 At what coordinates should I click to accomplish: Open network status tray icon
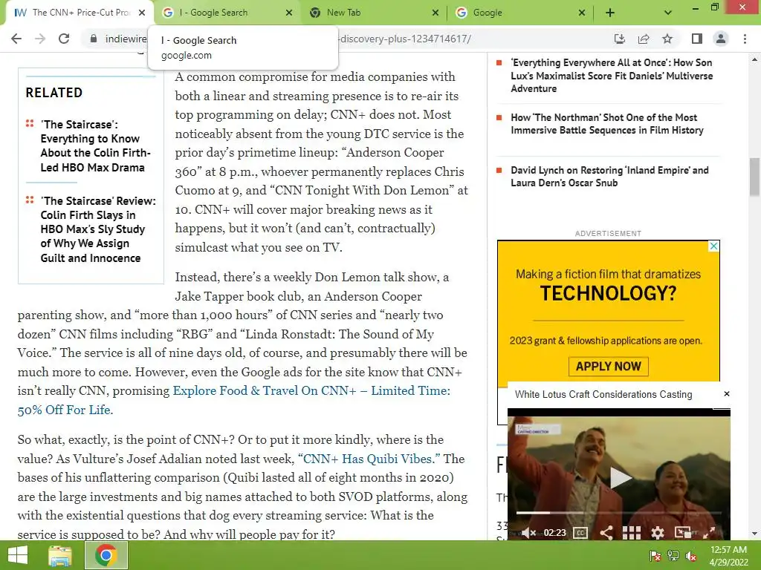point(673,556)
